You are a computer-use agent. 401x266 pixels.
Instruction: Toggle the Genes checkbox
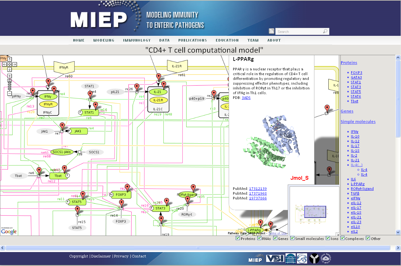275,238
